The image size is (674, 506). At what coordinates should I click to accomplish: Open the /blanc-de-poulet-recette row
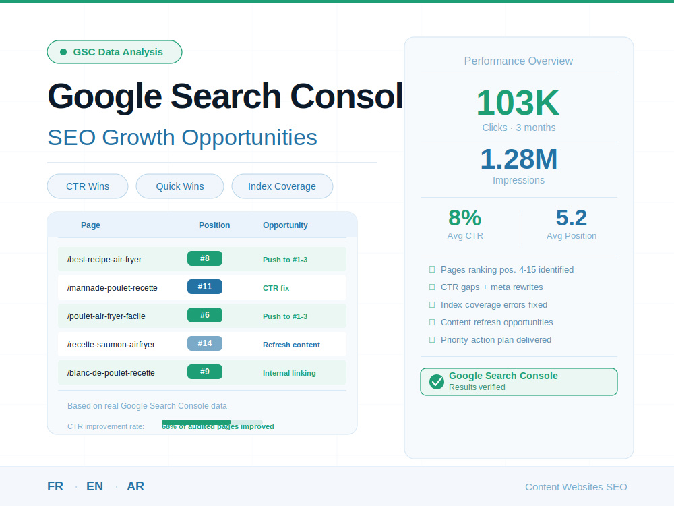(202, 372)
